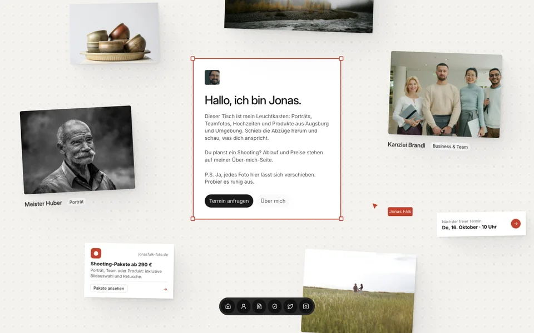The height and width of the screenshot is (333, 534).
Task: Click the Nächster freier Termin label
Action: 462,221
